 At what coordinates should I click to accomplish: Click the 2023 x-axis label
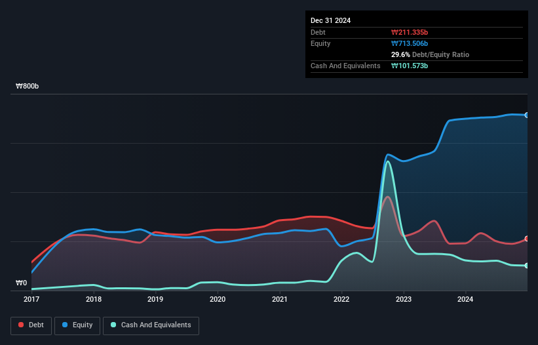tap(404, 299)
